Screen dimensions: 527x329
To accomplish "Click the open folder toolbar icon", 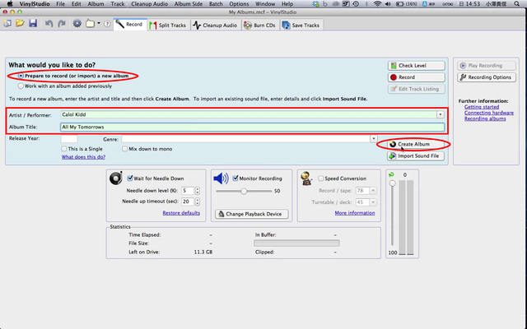I will [x=19, y=24].
